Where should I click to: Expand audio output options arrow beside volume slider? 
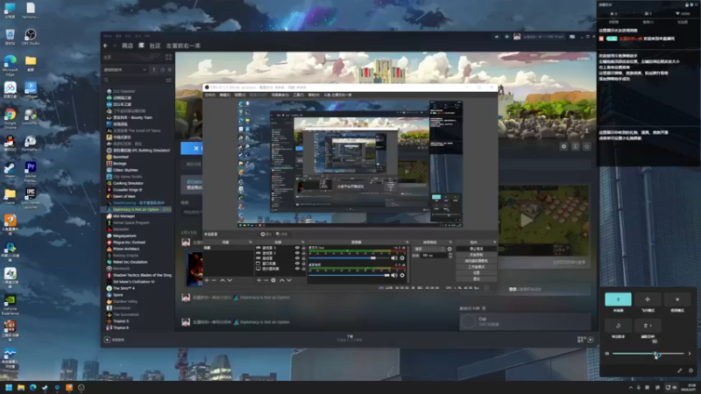click(690, 354)
